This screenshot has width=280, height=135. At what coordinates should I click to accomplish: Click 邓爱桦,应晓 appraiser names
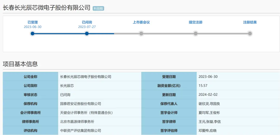(x=207, y=131)
